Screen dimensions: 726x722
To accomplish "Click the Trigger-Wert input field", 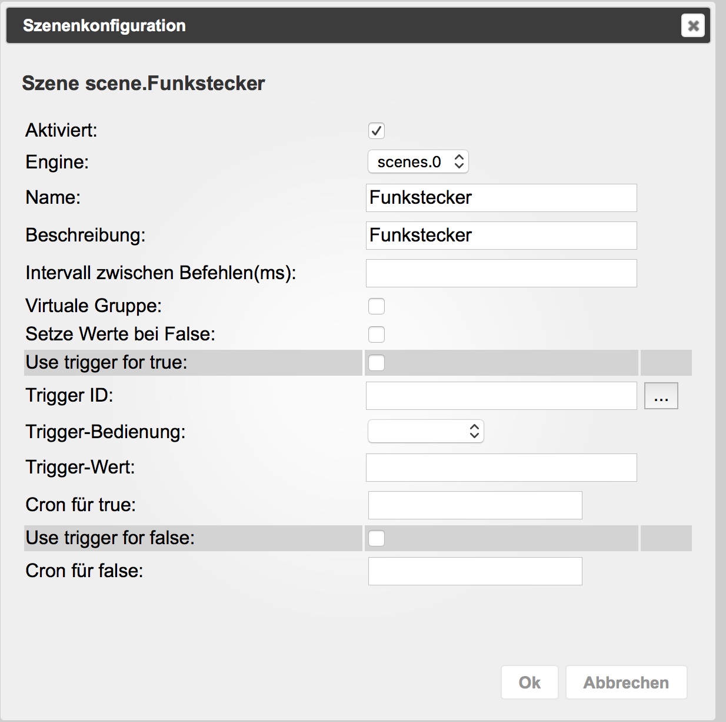I will (501, 468).
